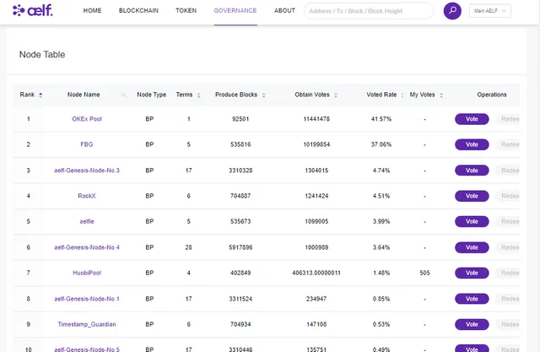Image resolution: width=540 pixels, height=352 pixels.
Task: Vote for HuobiPool node
Action: [472, 273]
